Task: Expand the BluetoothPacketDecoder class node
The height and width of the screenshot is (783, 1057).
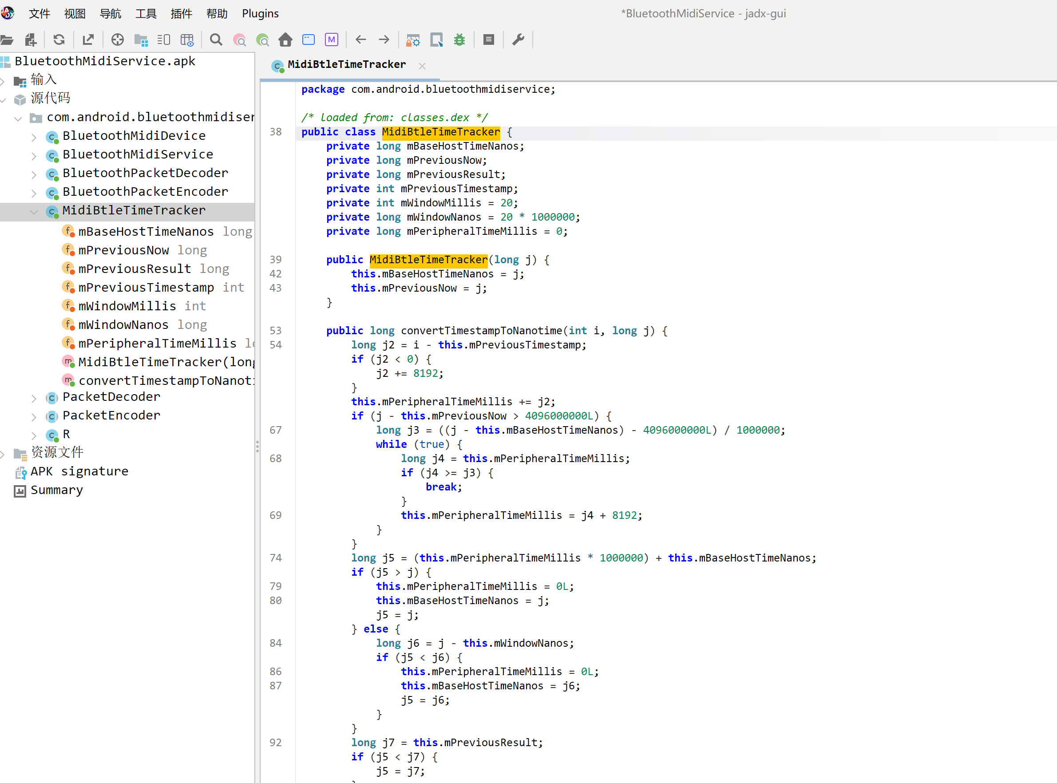Action: point(34,175)
